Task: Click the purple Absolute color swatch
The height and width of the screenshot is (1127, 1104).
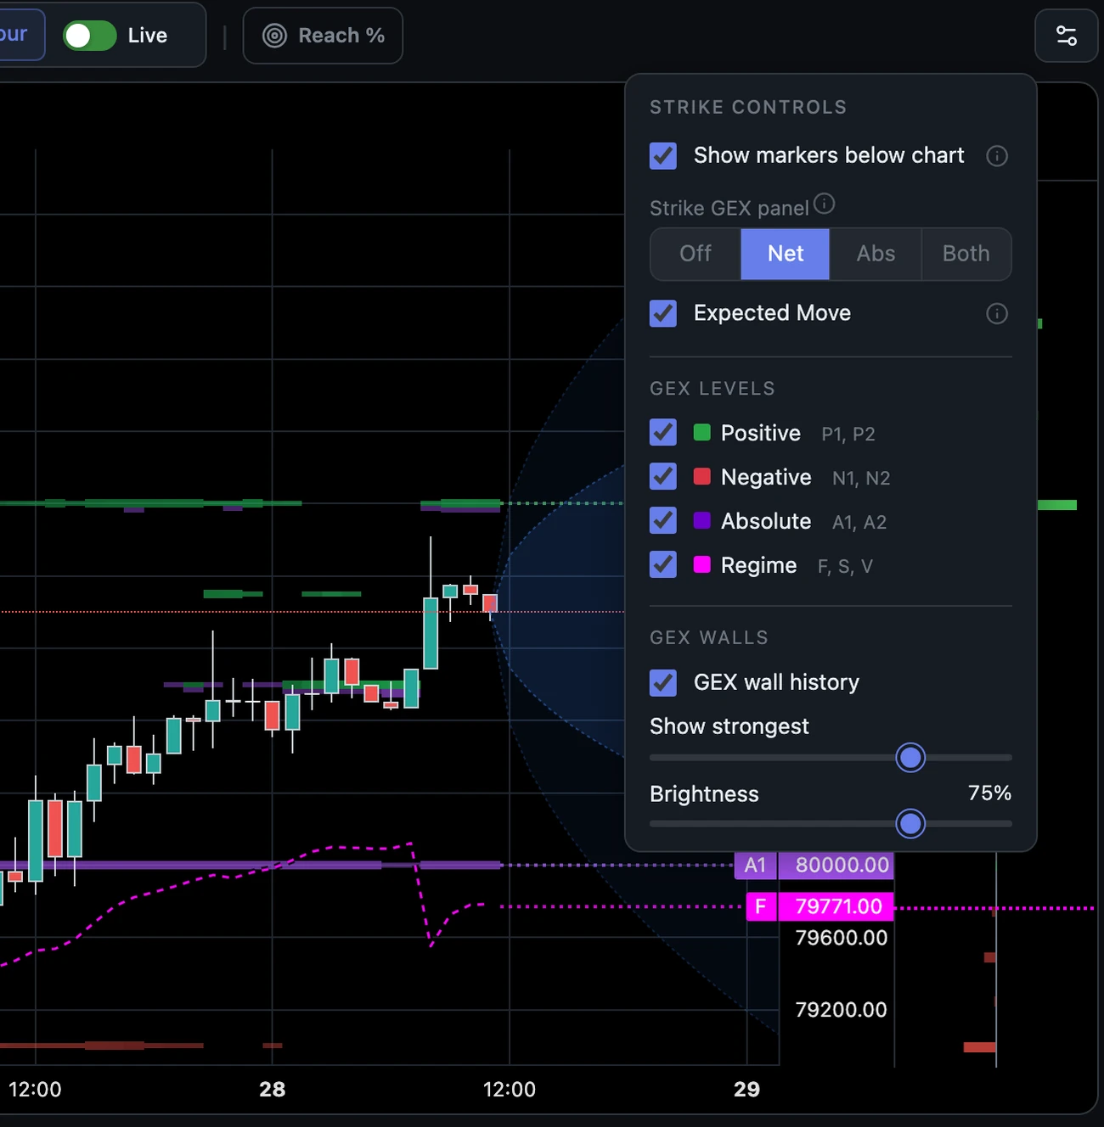Action: click(702, 521)
